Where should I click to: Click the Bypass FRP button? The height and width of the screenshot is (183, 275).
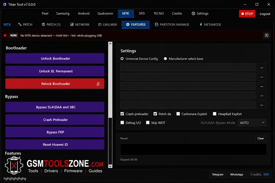coord(55,132)
